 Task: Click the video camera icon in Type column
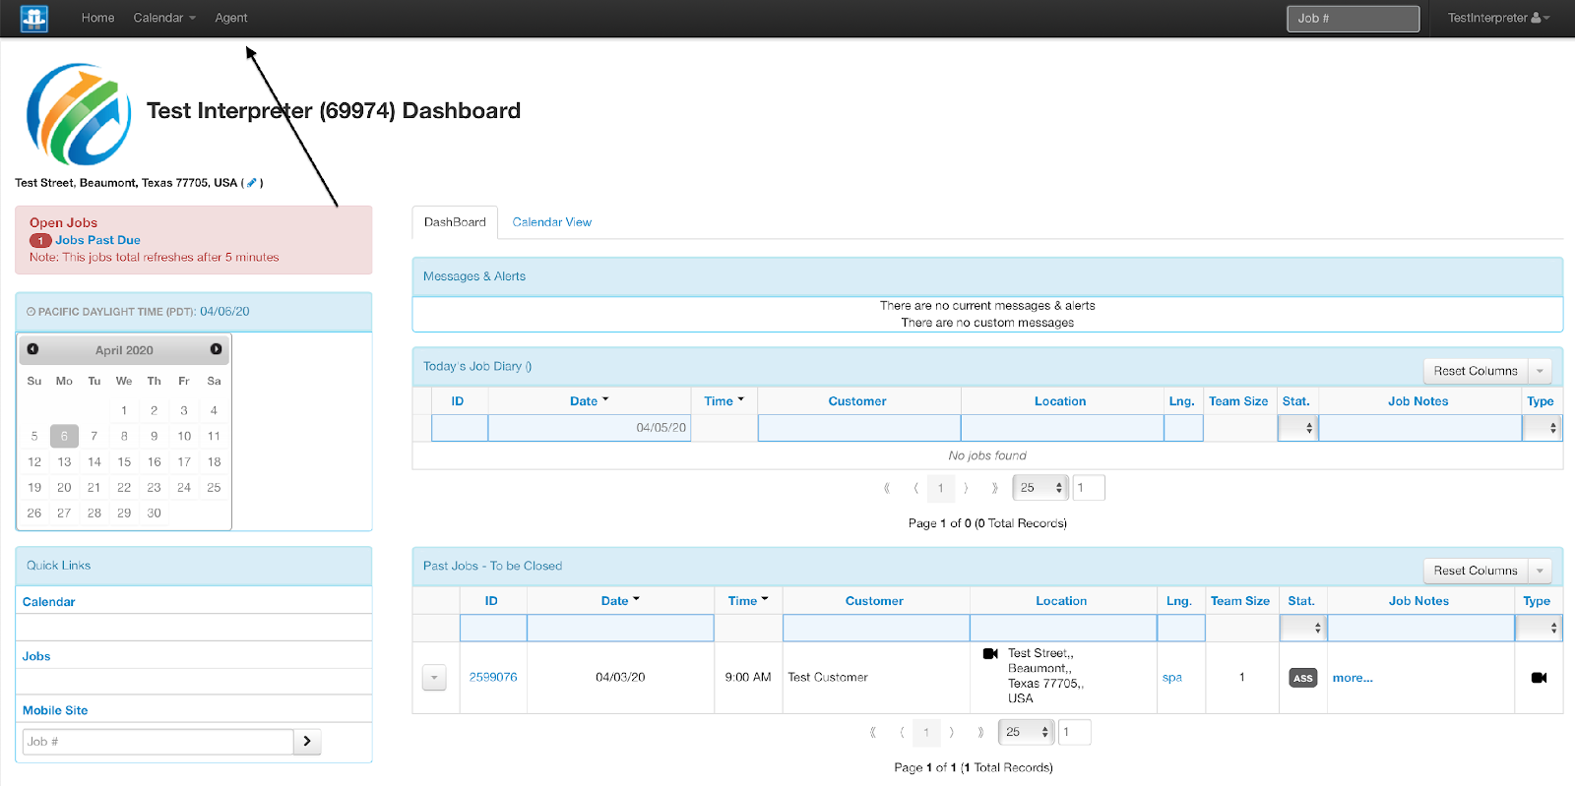[1539, 678]
